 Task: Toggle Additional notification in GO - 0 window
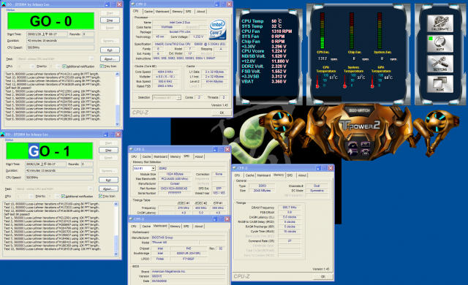pos(78,66)
